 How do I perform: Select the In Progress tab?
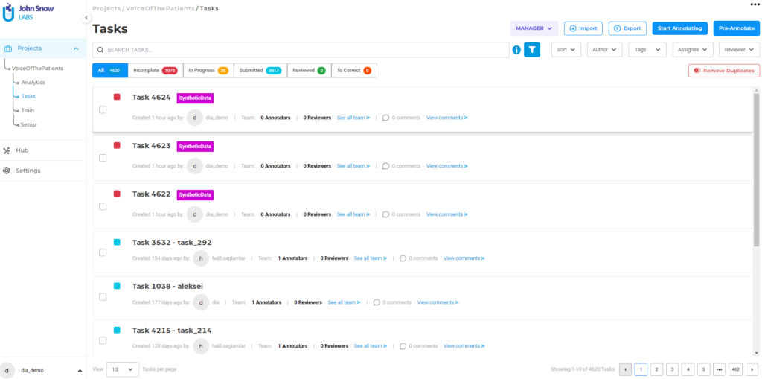[x=208, y=71]
